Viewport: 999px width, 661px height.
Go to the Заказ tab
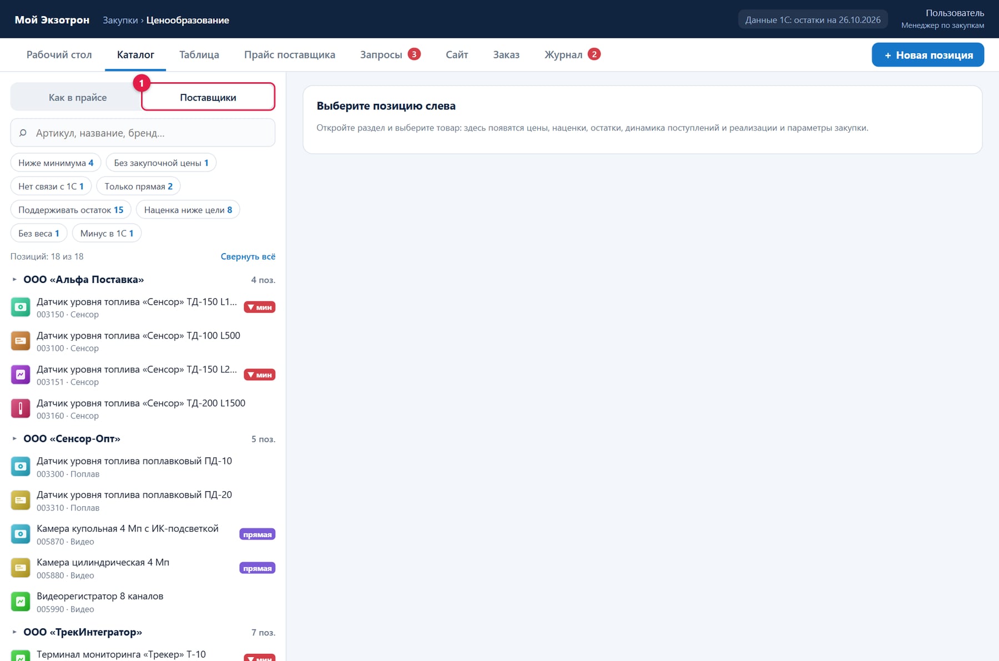(506, 55)
